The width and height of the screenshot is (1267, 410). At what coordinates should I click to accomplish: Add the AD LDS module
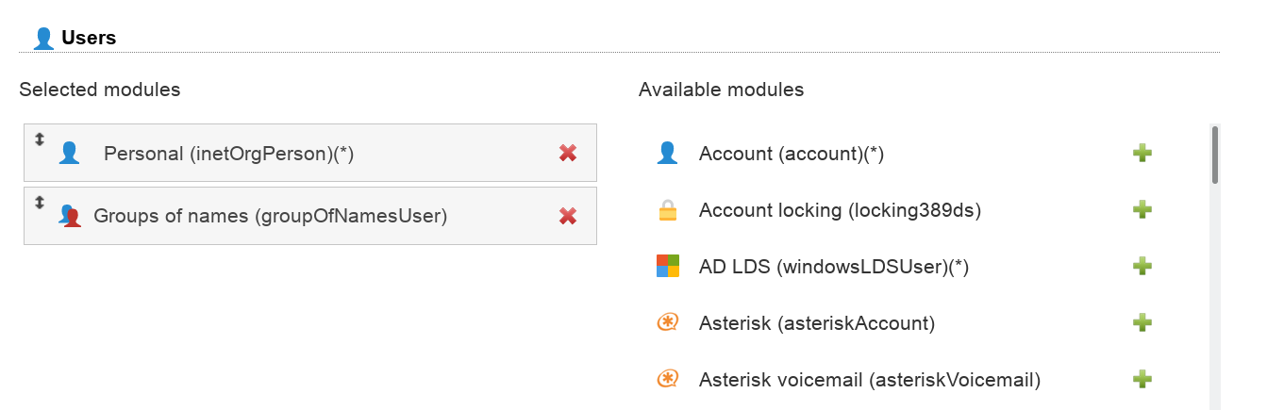pos(1142,267)
